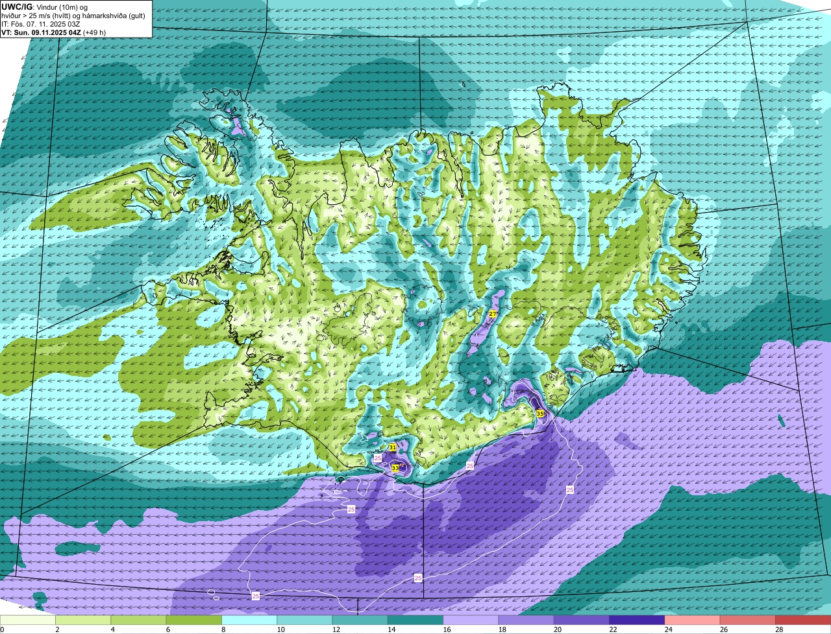Click the legend scale label '2'
831x634 pixels.
(57, 629)
